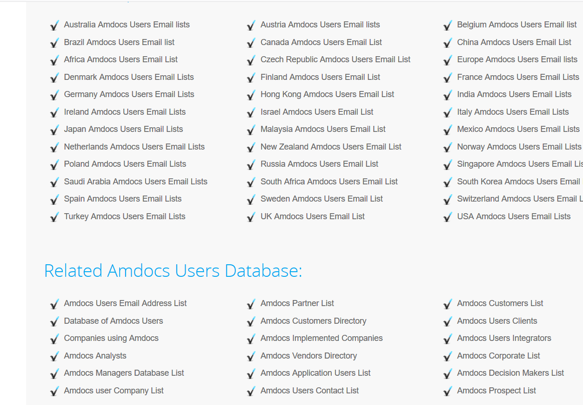Click the checkmark icon beside Belgium Amdocs Users Email list
The width and height of the screenshot is (583, 405).
pyautogui.click(x=448, y=25)
